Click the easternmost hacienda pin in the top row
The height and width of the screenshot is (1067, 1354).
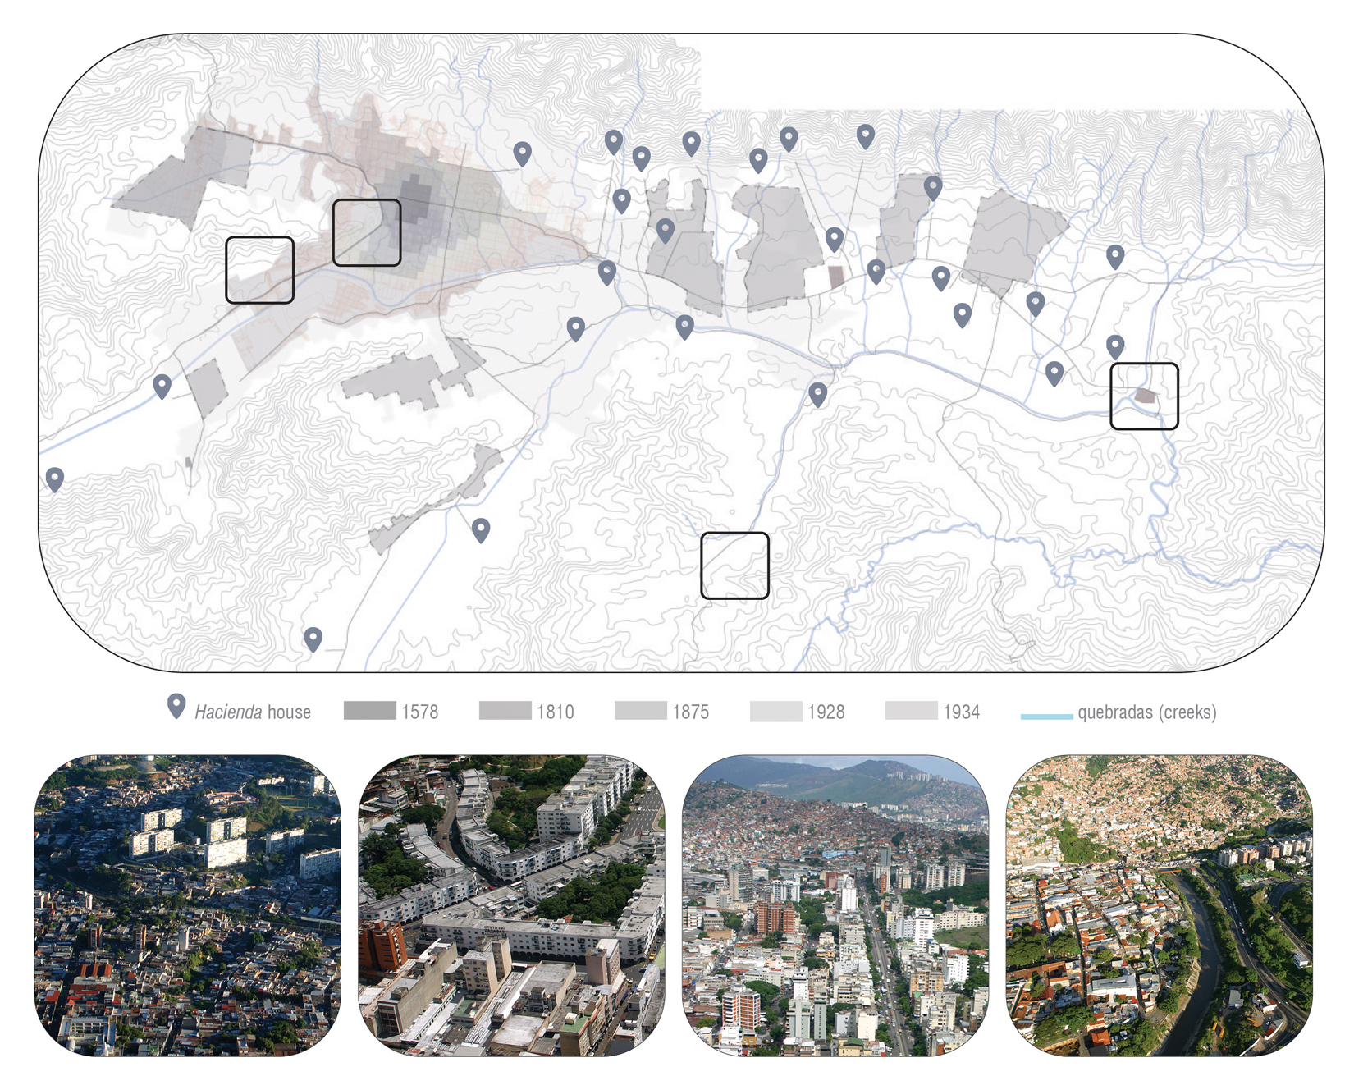(x=866, y=135)
